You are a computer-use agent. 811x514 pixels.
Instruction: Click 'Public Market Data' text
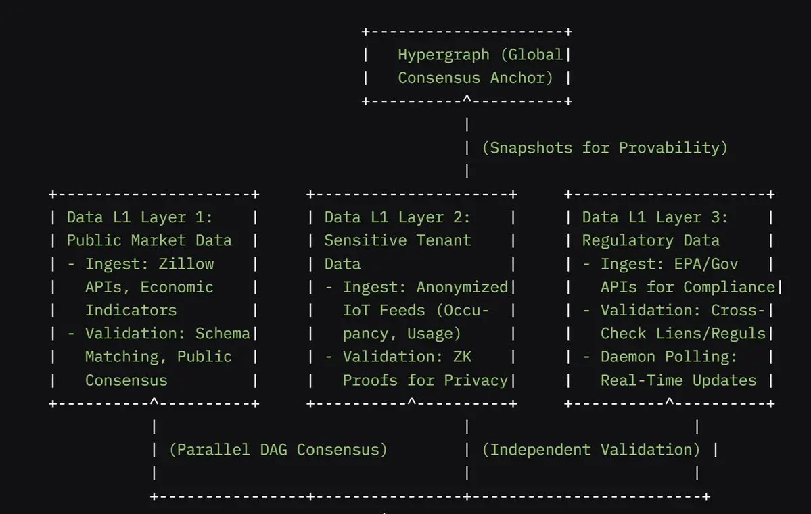point(149,240)
